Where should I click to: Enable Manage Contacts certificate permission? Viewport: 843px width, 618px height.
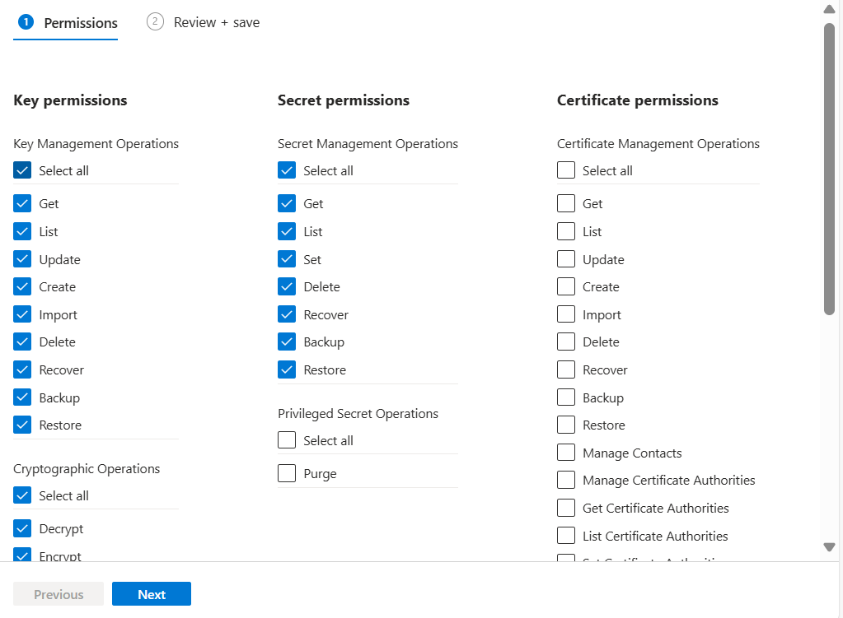click(x=566, y=453)
